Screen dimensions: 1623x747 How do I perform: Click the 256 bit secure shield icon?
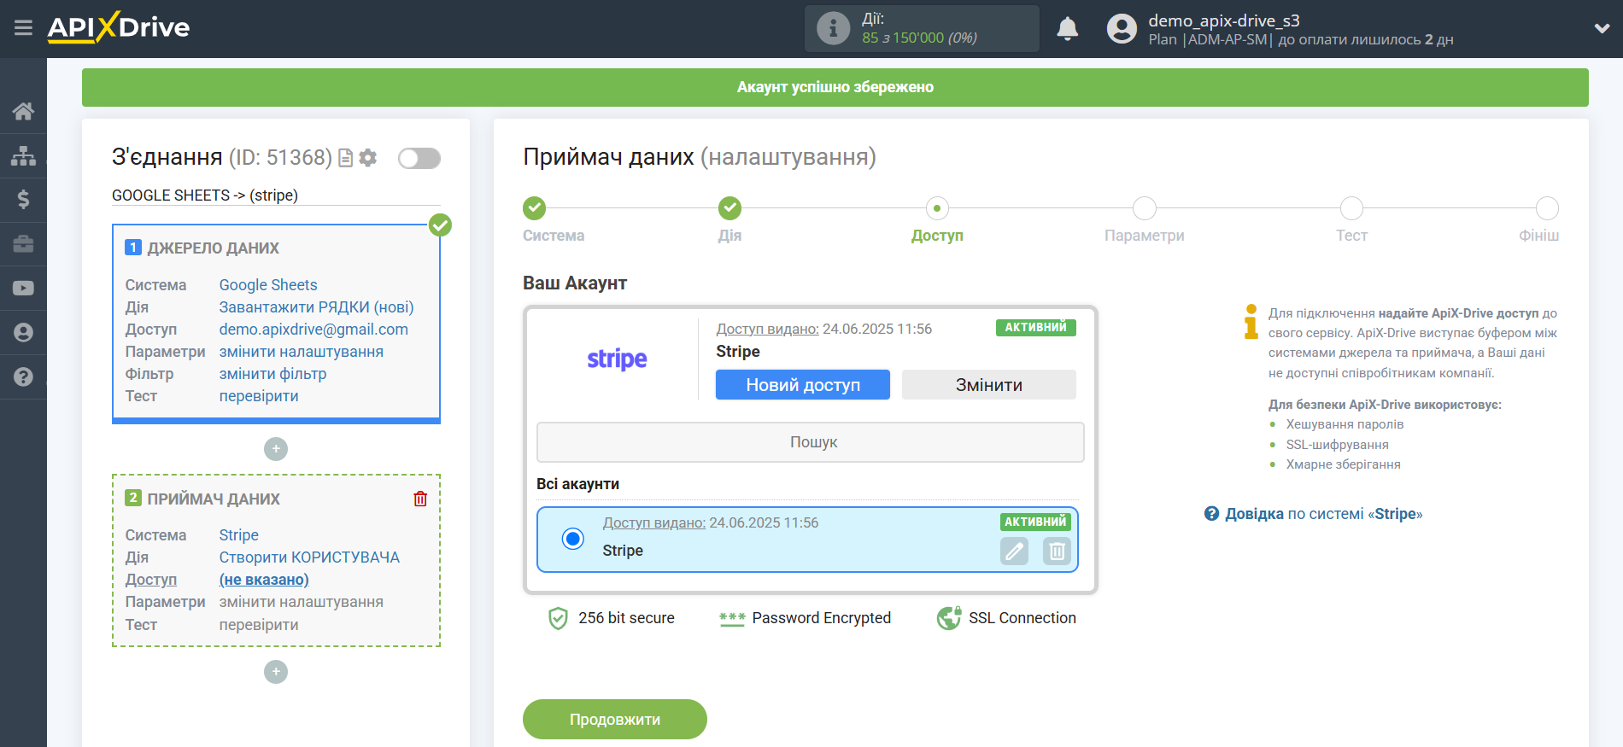click(x=558, y=618)
